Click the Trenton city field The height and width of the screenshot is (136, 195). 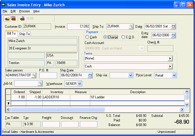[x=26, y=63]
